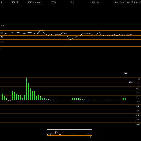Click the '-3' value in mini chart

[x=91, y=137]
